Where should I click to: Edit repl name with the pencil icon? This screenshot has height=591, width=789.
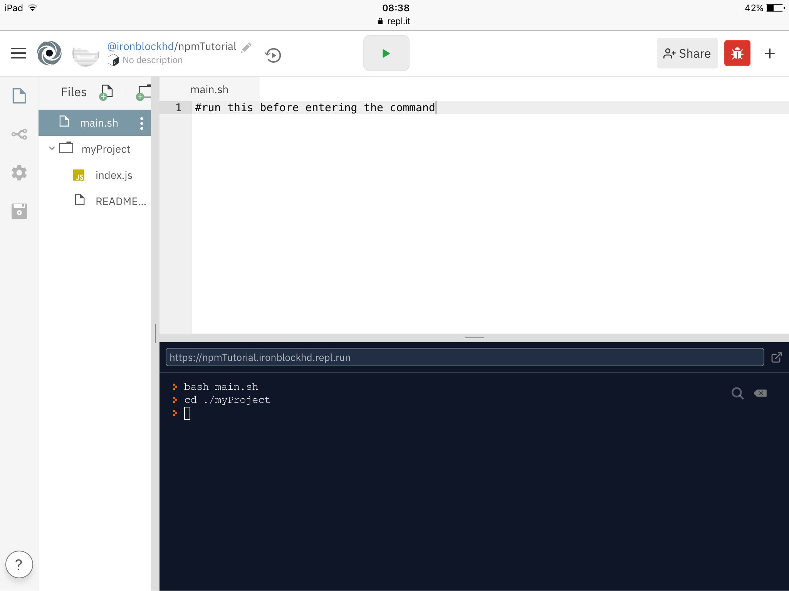tap(246, 47)
